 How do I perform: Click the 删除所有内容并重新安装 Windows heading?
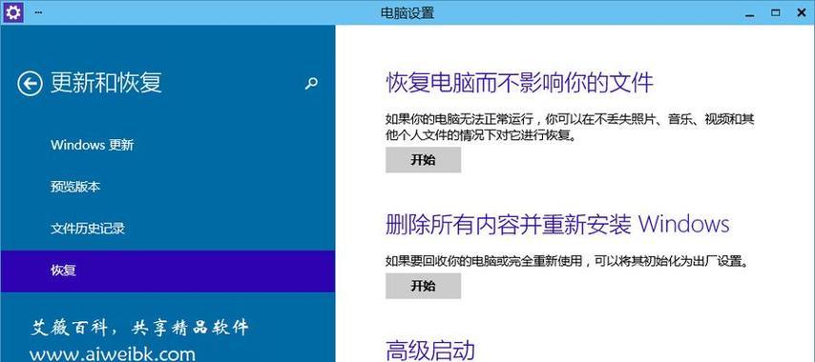click(x=557, y=224)
